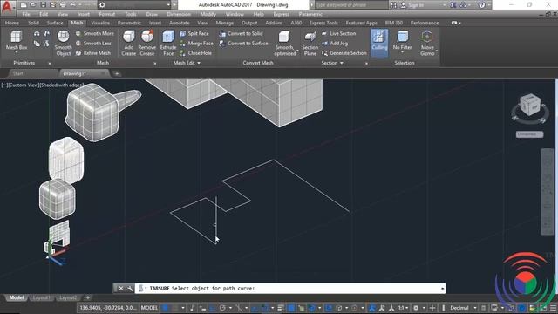
Task: Click Convert to Solid
Action: [x=241, y=33]
